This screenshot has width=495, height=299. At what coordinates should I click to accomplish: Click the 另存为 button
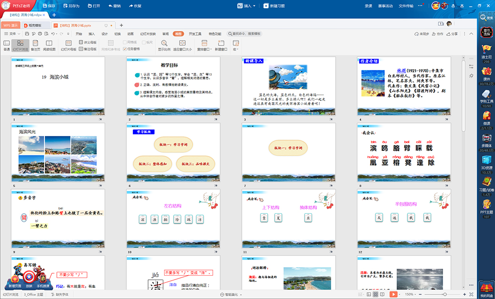[x=71, y=6]
